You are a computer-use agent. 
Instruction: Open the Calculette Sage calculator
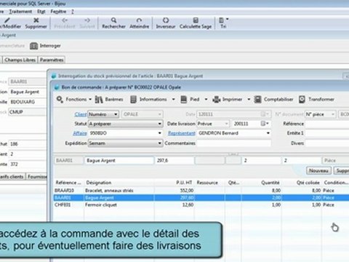point(196,20)
